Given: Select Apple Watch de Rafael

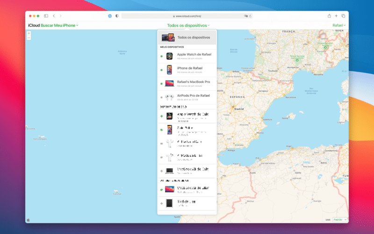Looking at the screenshot, I should [x=187, y=56].
